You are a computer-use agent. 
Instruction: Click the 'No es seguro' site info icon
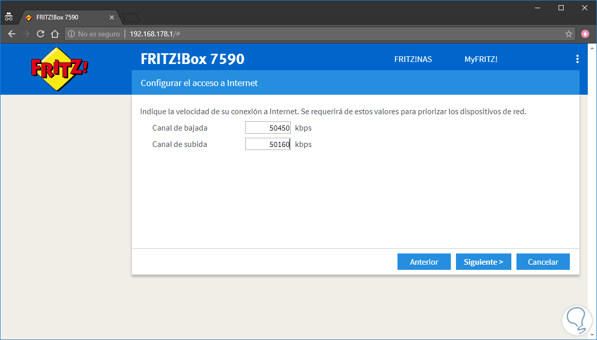(71, 34)
